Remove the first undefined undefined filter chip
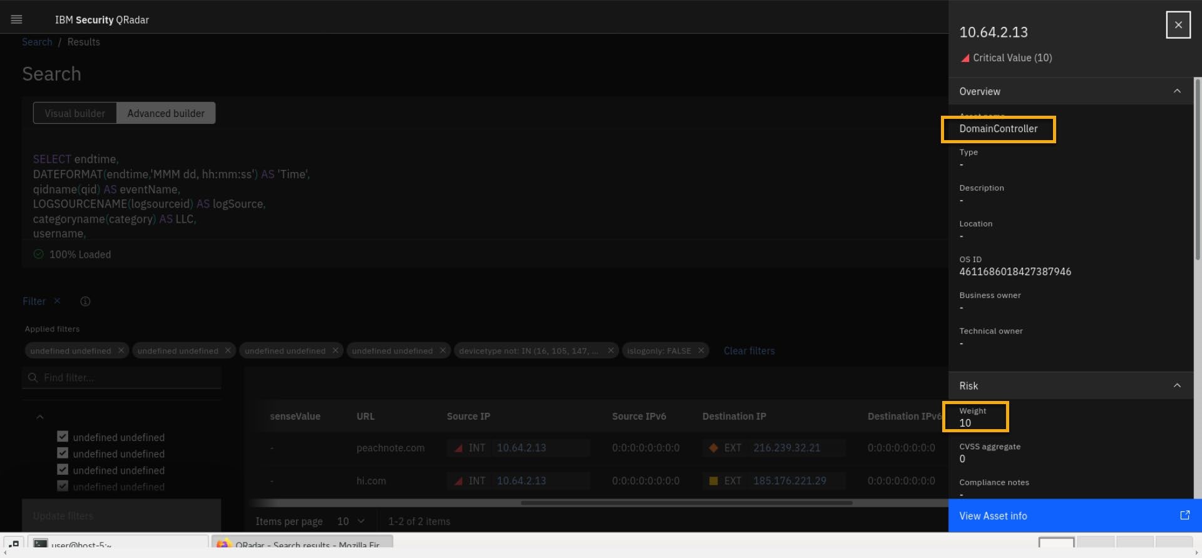This screenshot has height=558, width=1202. pyautogui.click(x=121, y=350)
